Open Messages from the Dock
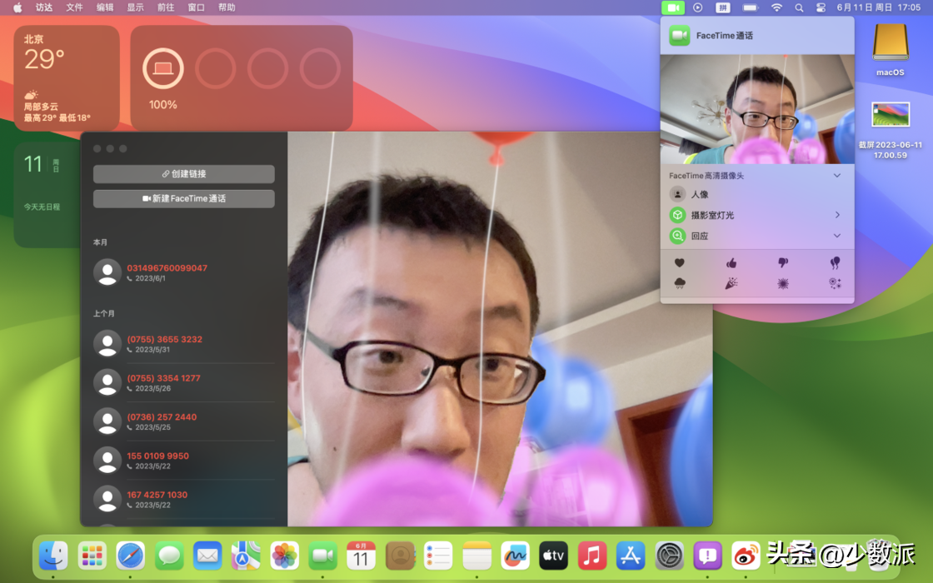Image resolution: width=933 pixels, height=583 pixels. pos(169,556)
